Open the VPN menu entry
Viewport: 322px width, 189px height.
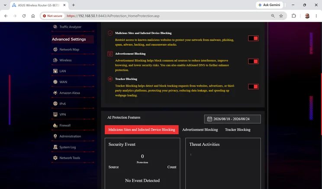pyautogui.click(x=73, y=115)
